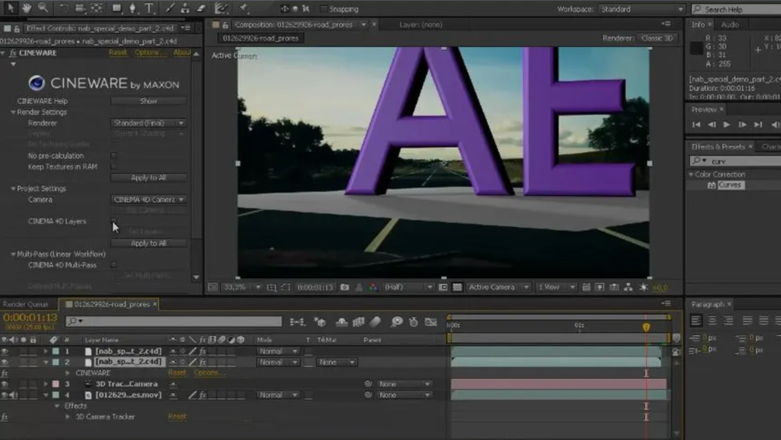Open the Camera dropdown under Project Settings
The width and height of the screenshot is (781, 440).
(149, 199)
